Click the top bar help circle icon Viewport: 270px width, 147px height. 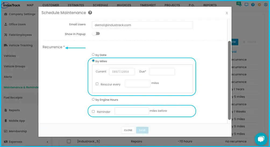tap(253, 5)
